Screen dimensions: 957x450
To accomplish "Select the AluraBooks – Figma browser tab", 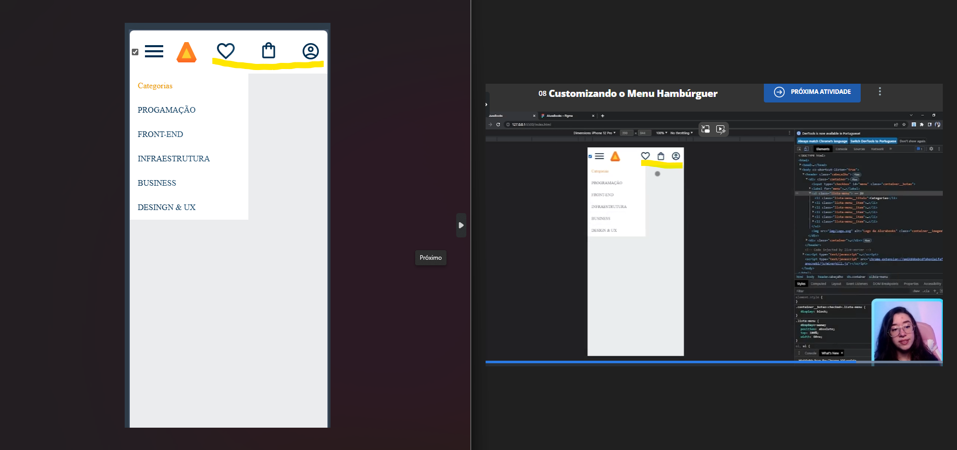I will (568, 116).
